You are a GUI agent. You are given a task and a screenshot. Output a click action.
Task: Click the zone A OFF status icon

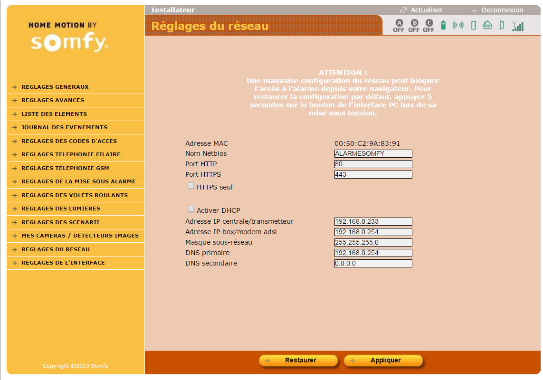399,26
